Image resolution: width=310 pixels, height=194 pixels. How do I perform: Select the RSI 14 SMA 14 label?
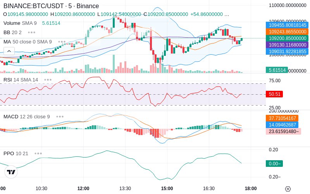[21, 80]
